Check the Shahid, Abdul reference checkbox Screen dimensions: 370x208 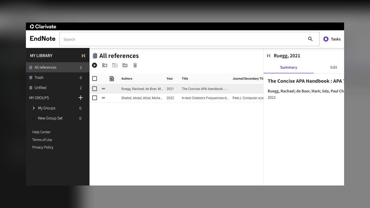[95, 98]
